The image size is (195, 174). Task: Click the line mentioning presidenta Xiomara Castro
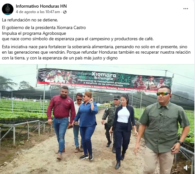pos(44,27)
